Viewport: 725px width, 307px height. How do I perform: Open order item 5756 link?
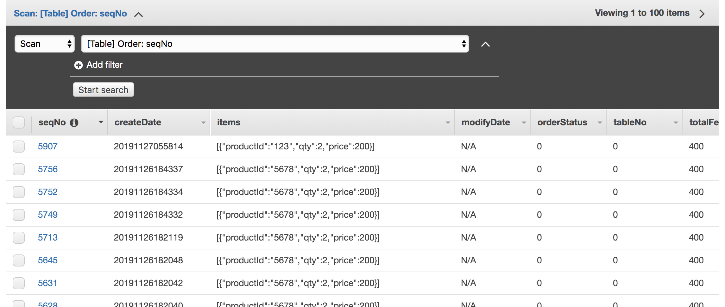click(48, 169)
